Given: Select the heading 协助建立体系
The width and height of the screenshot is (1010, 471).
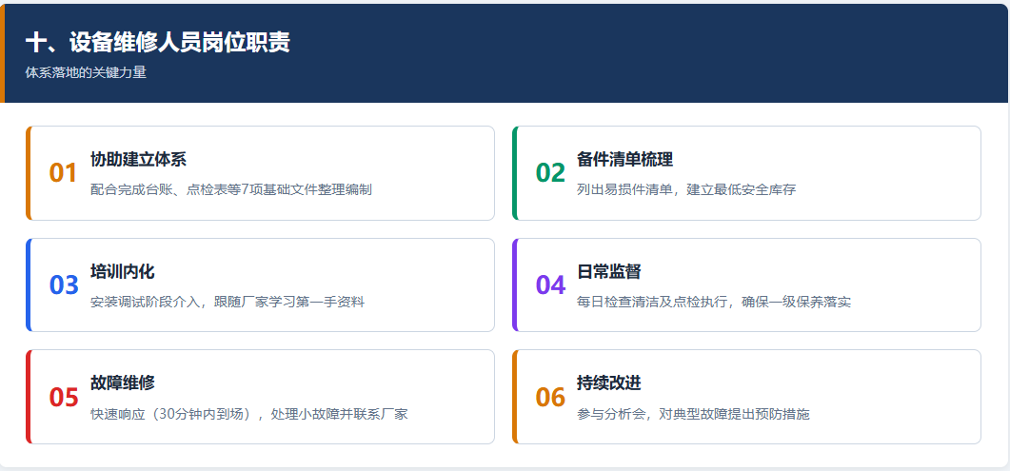Looking at the screenshot, I should pyautogui.click(x=138, y=159).
